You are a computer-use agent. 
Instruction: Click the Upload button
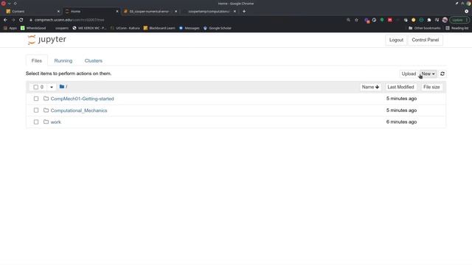click(409, 74)
